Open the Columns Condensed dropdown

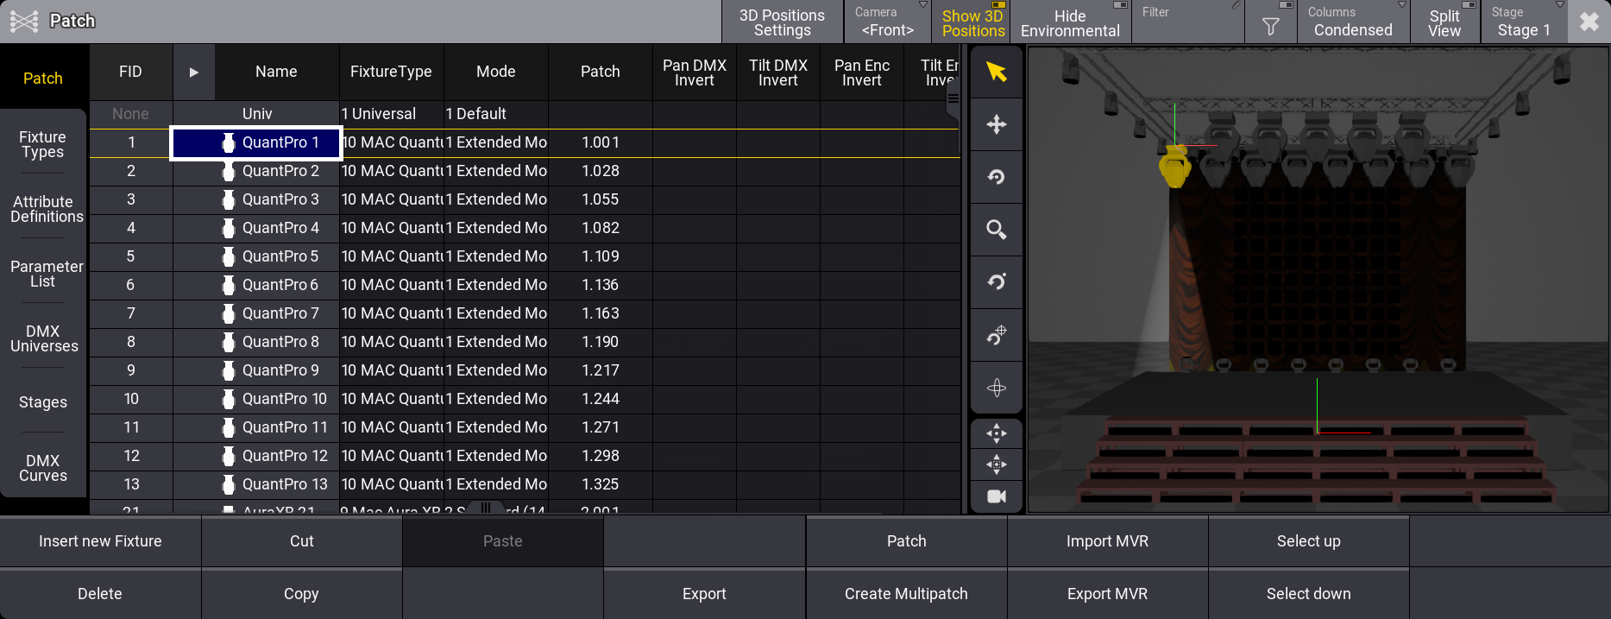(1352, 22)
